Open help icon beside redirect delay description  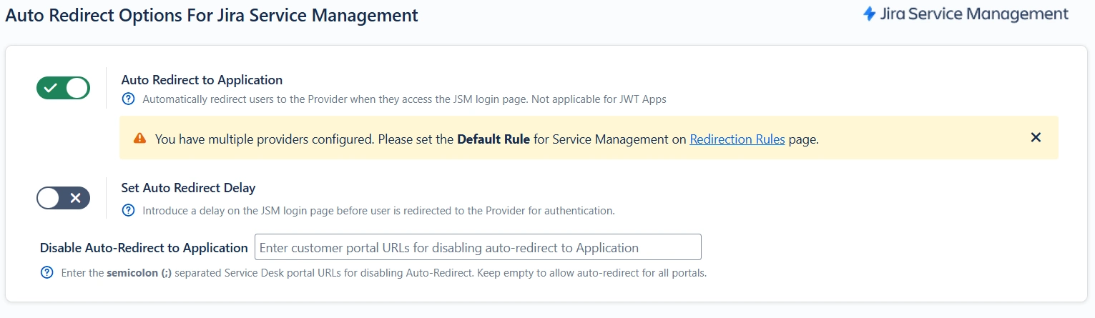tap(128, 211)
